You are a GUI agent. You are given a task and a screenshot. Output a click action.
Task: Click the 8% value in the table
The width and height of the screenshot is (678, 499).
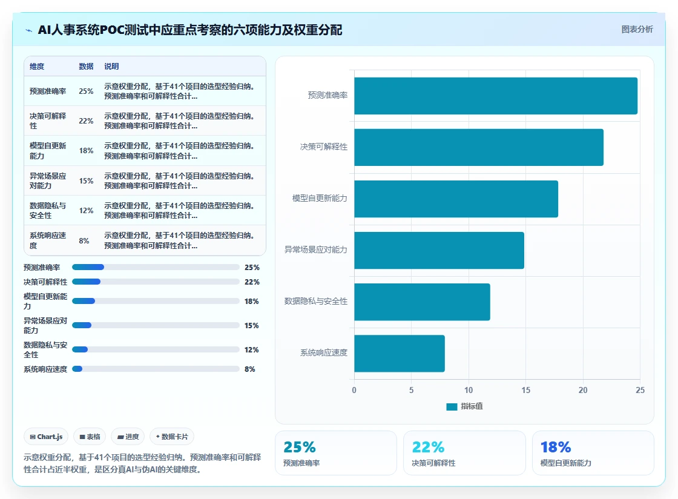[84, 240]
